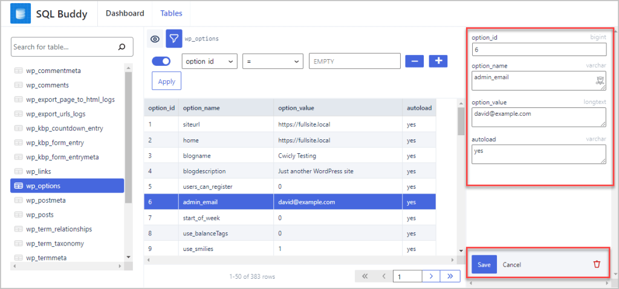Click the admin_email cell in highlighted row
The width and height of the screenshot is (619, 289).
tap(226, 202)
